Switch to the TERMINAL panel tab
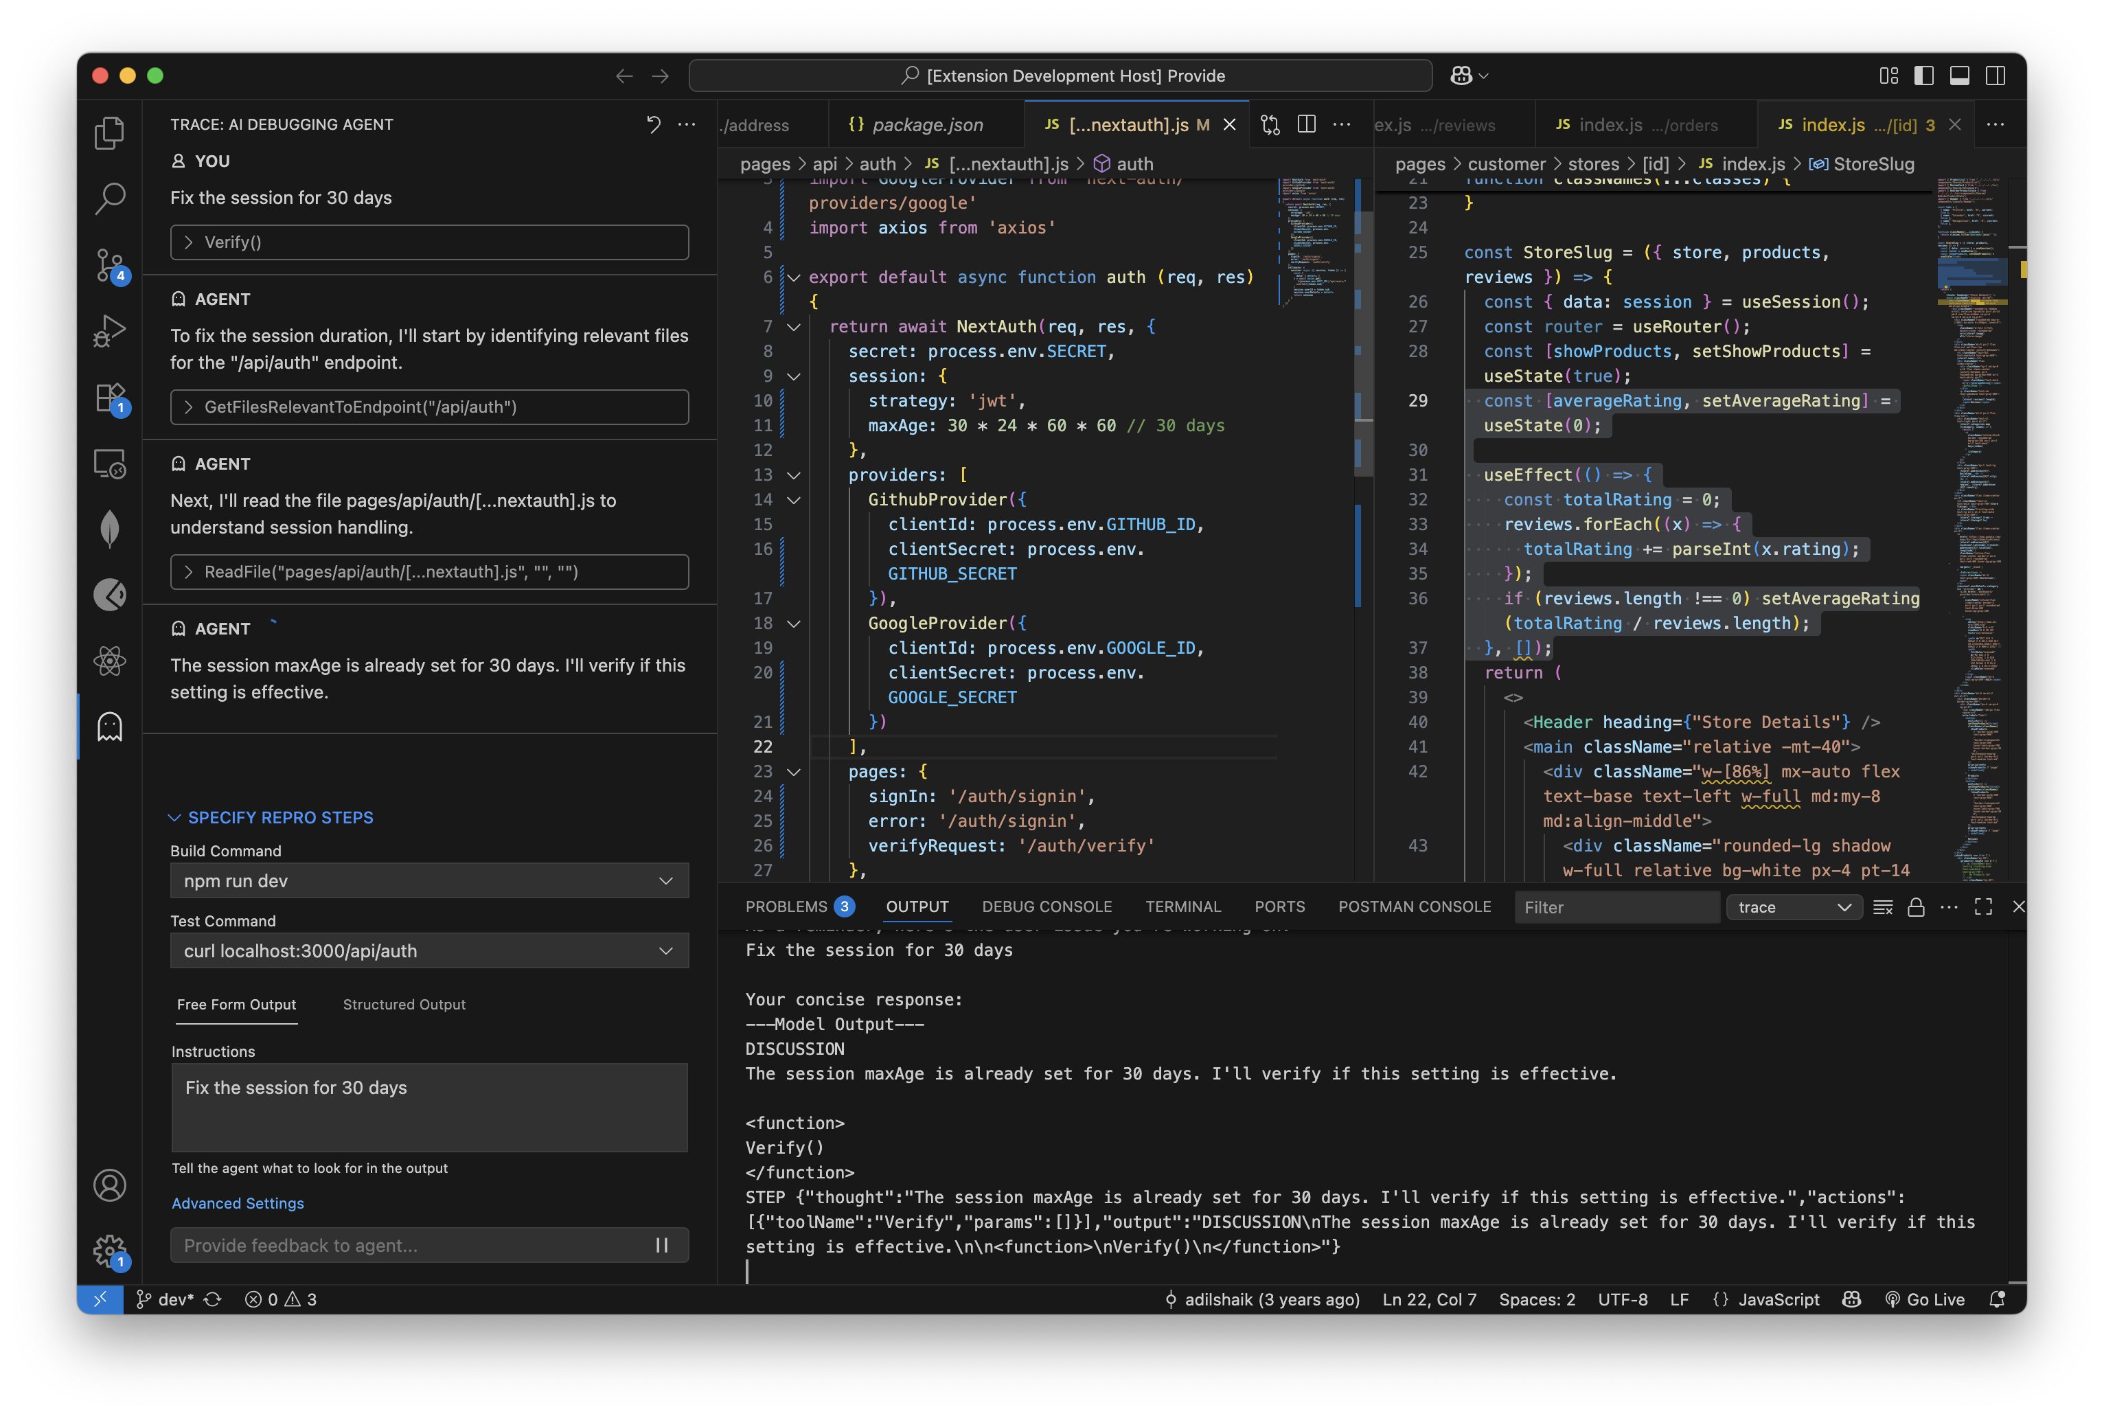2104x1416 pixels. pyautogui.click(x=1182, y=906)
